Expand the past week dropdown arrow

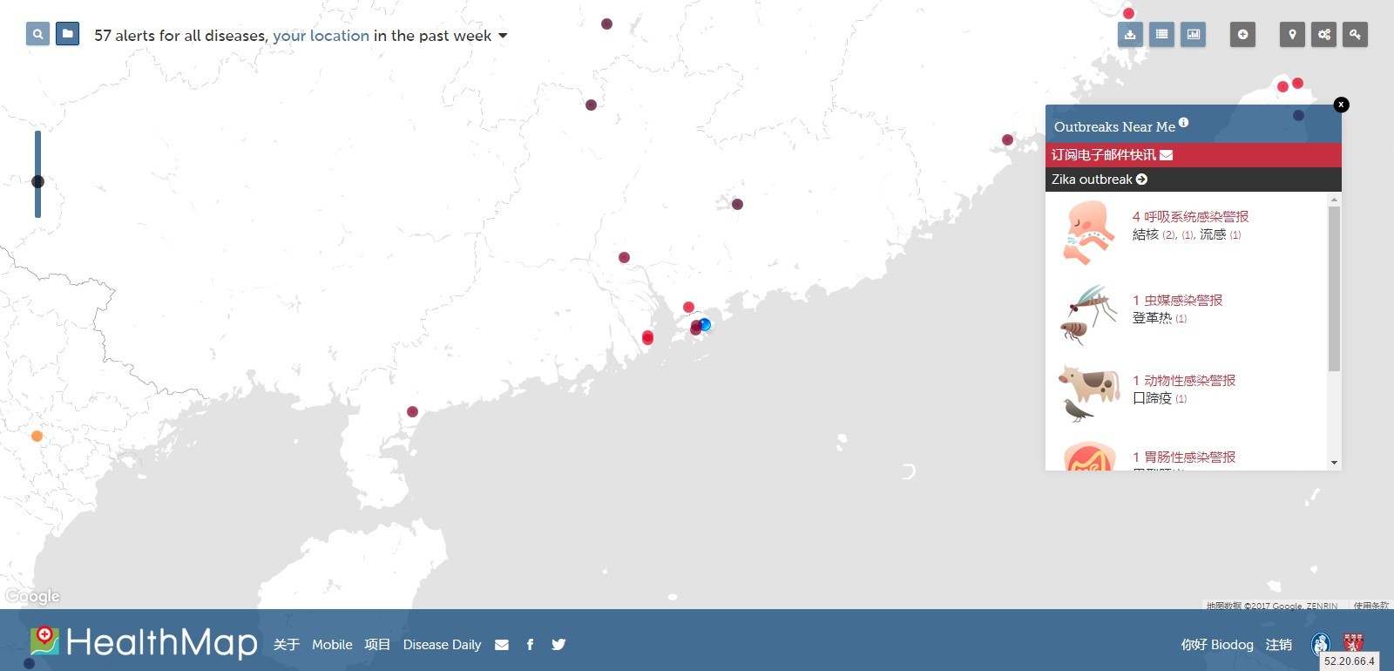tap(503, 36)
